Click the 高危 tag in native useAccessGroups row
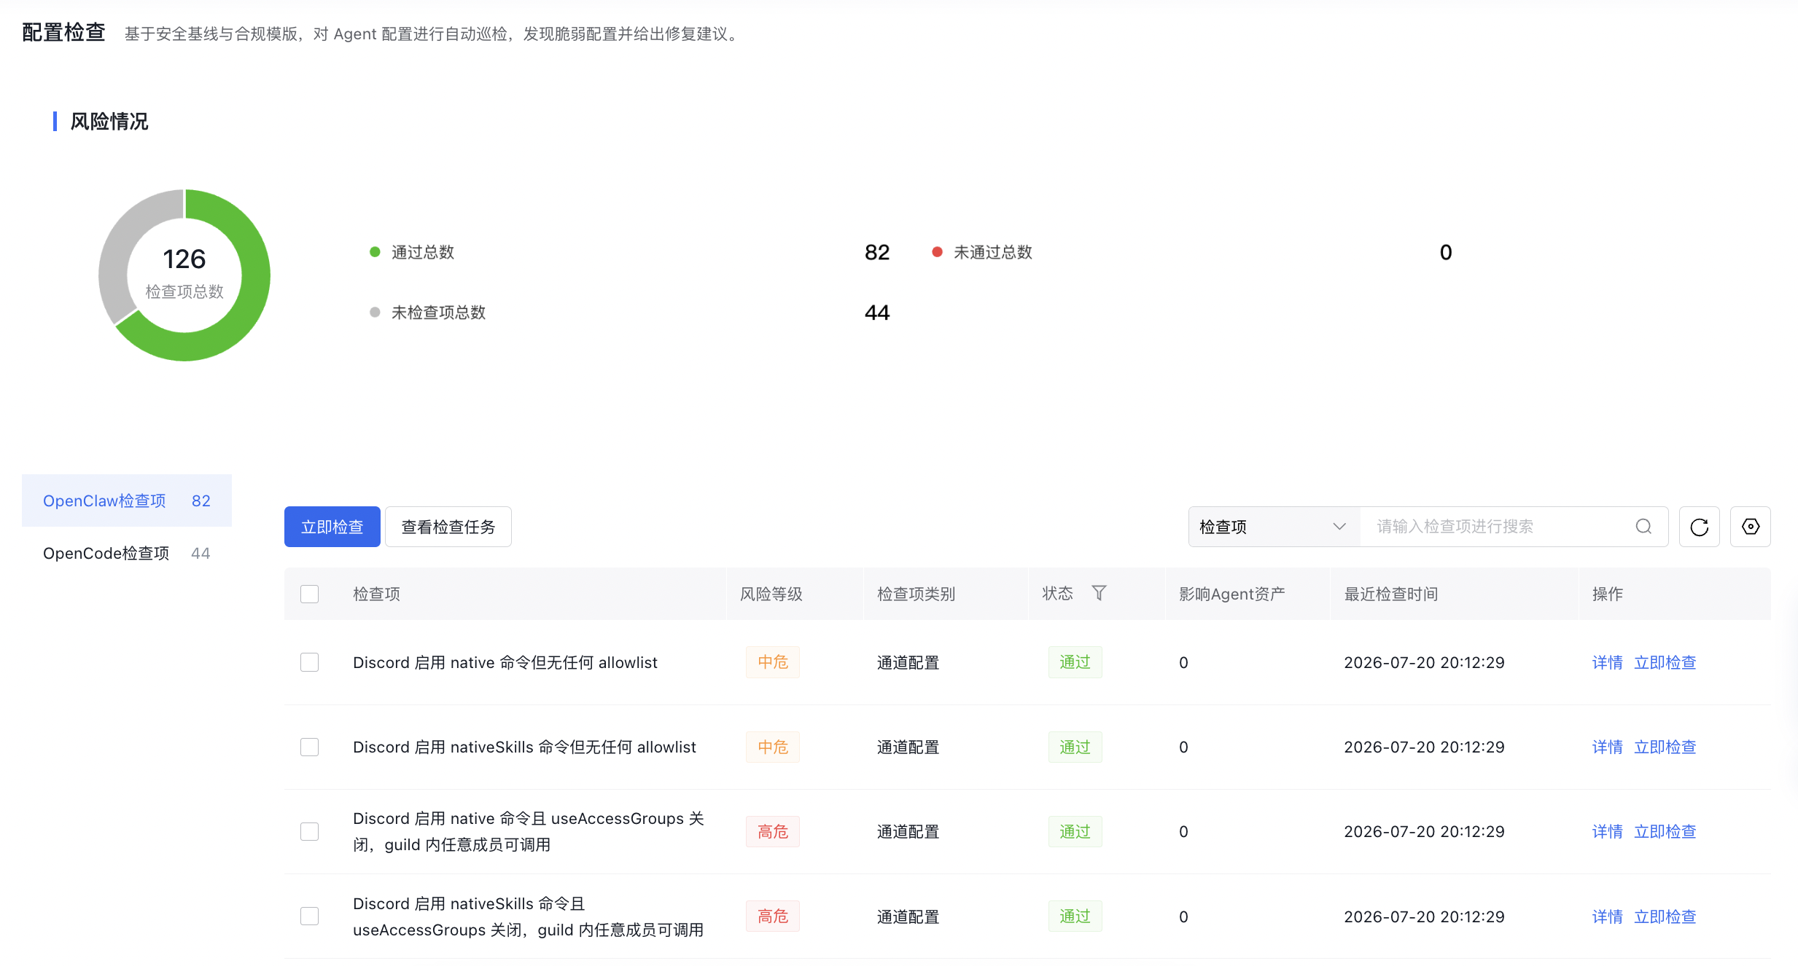1798x966 pixels. [x=773, y=831]
